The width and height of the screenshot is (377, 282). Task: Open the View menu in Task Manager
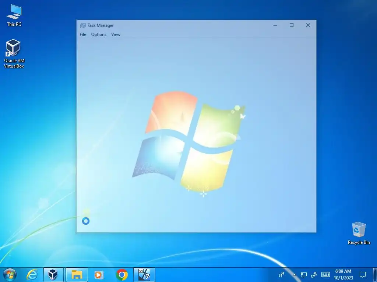(116, 35)
